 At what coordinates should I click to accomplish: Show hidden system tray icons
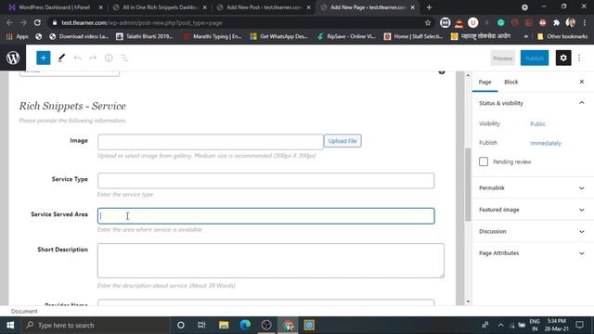(x=500, y=325)
